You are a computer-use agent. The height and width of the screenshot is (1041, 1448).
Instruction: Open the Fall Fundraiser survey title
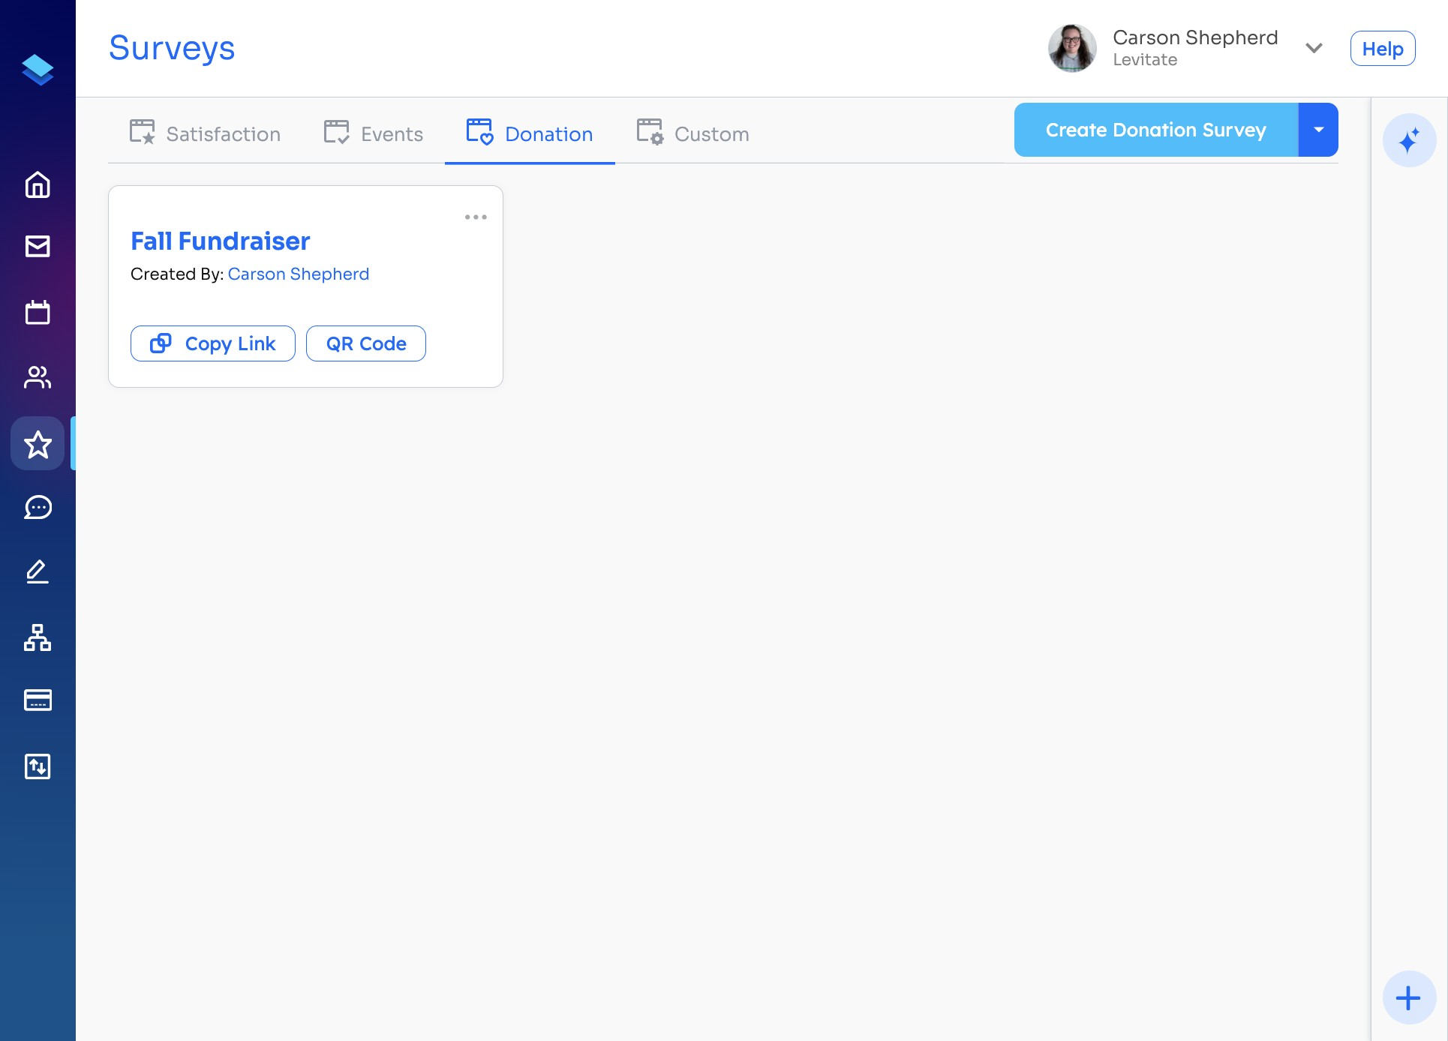(x=221, y=241)
